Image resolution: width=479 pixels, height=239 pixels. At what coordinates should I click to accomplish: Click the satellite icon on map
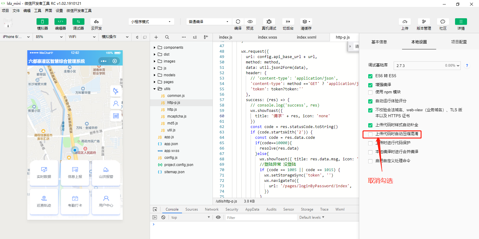click(x=116, y=91)
